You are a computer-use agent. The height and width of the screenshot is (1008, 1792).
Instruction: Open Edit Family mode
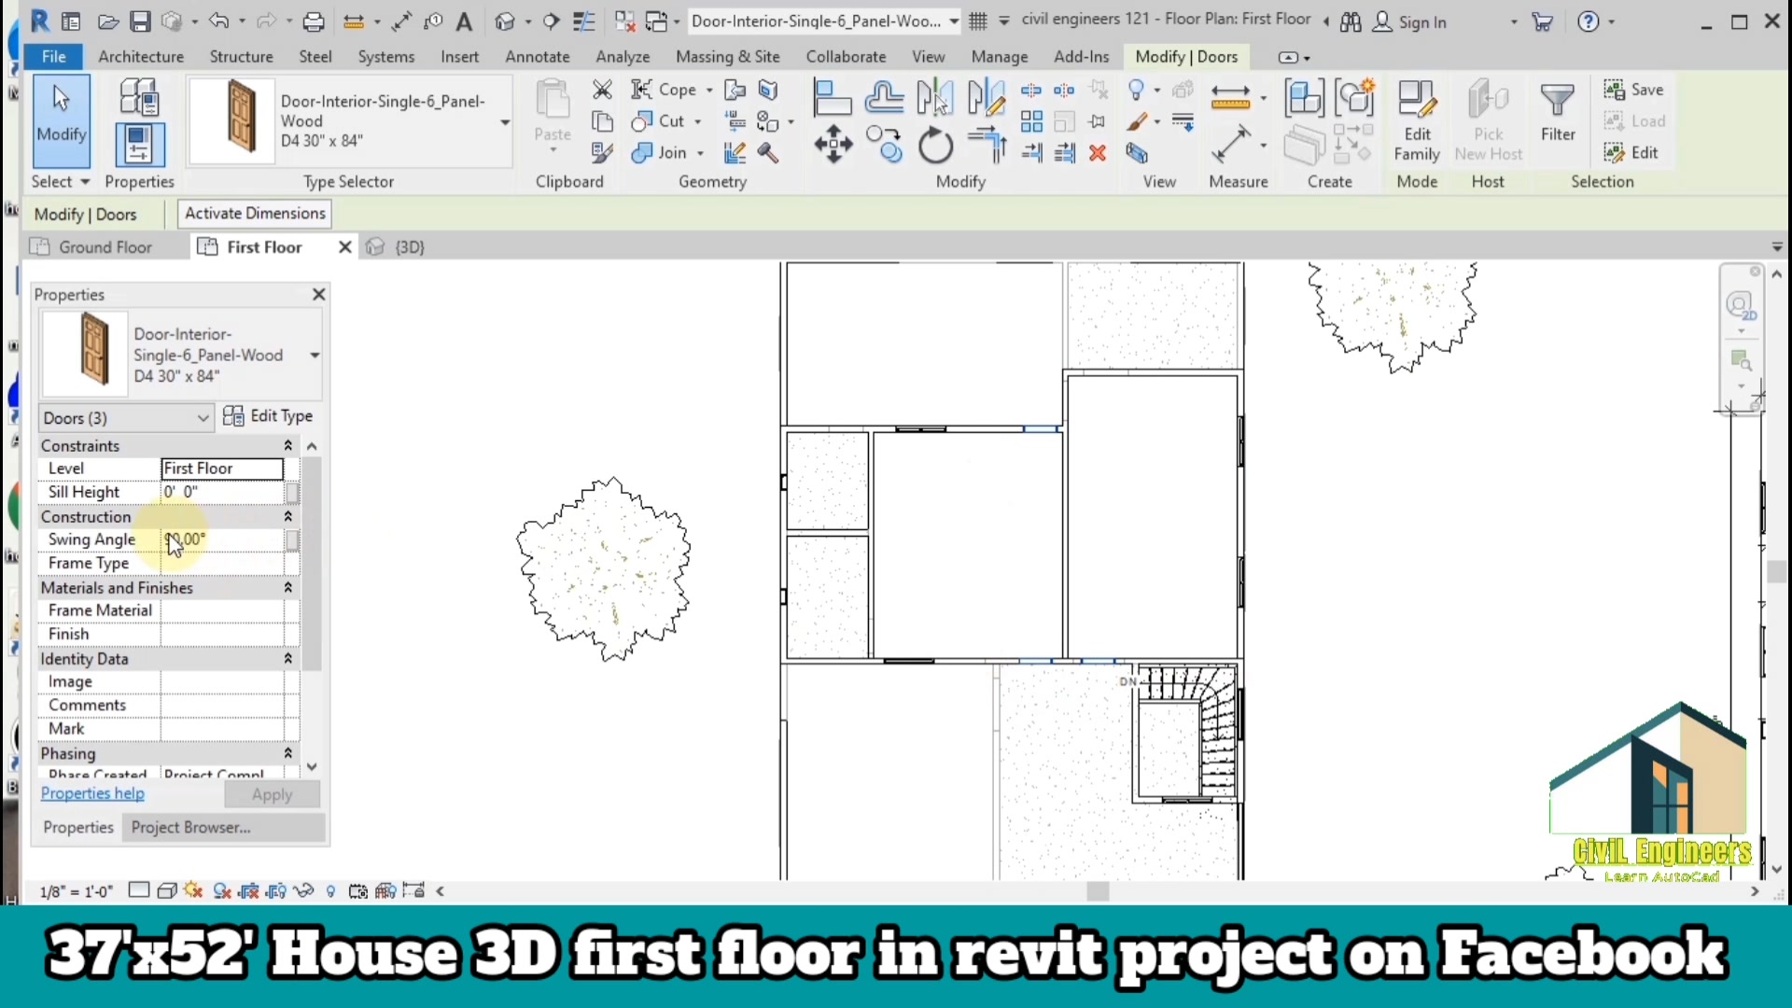click(x=1417, y=122)
